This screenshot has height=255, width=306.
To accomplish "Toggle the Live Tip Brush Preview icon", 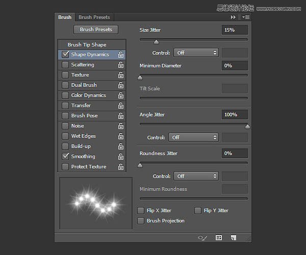I will pyautogui.click(x=202, y=238).
